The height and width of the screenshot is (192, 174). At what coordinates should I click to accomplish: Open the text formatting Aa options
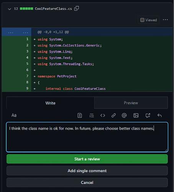(14, 115)
